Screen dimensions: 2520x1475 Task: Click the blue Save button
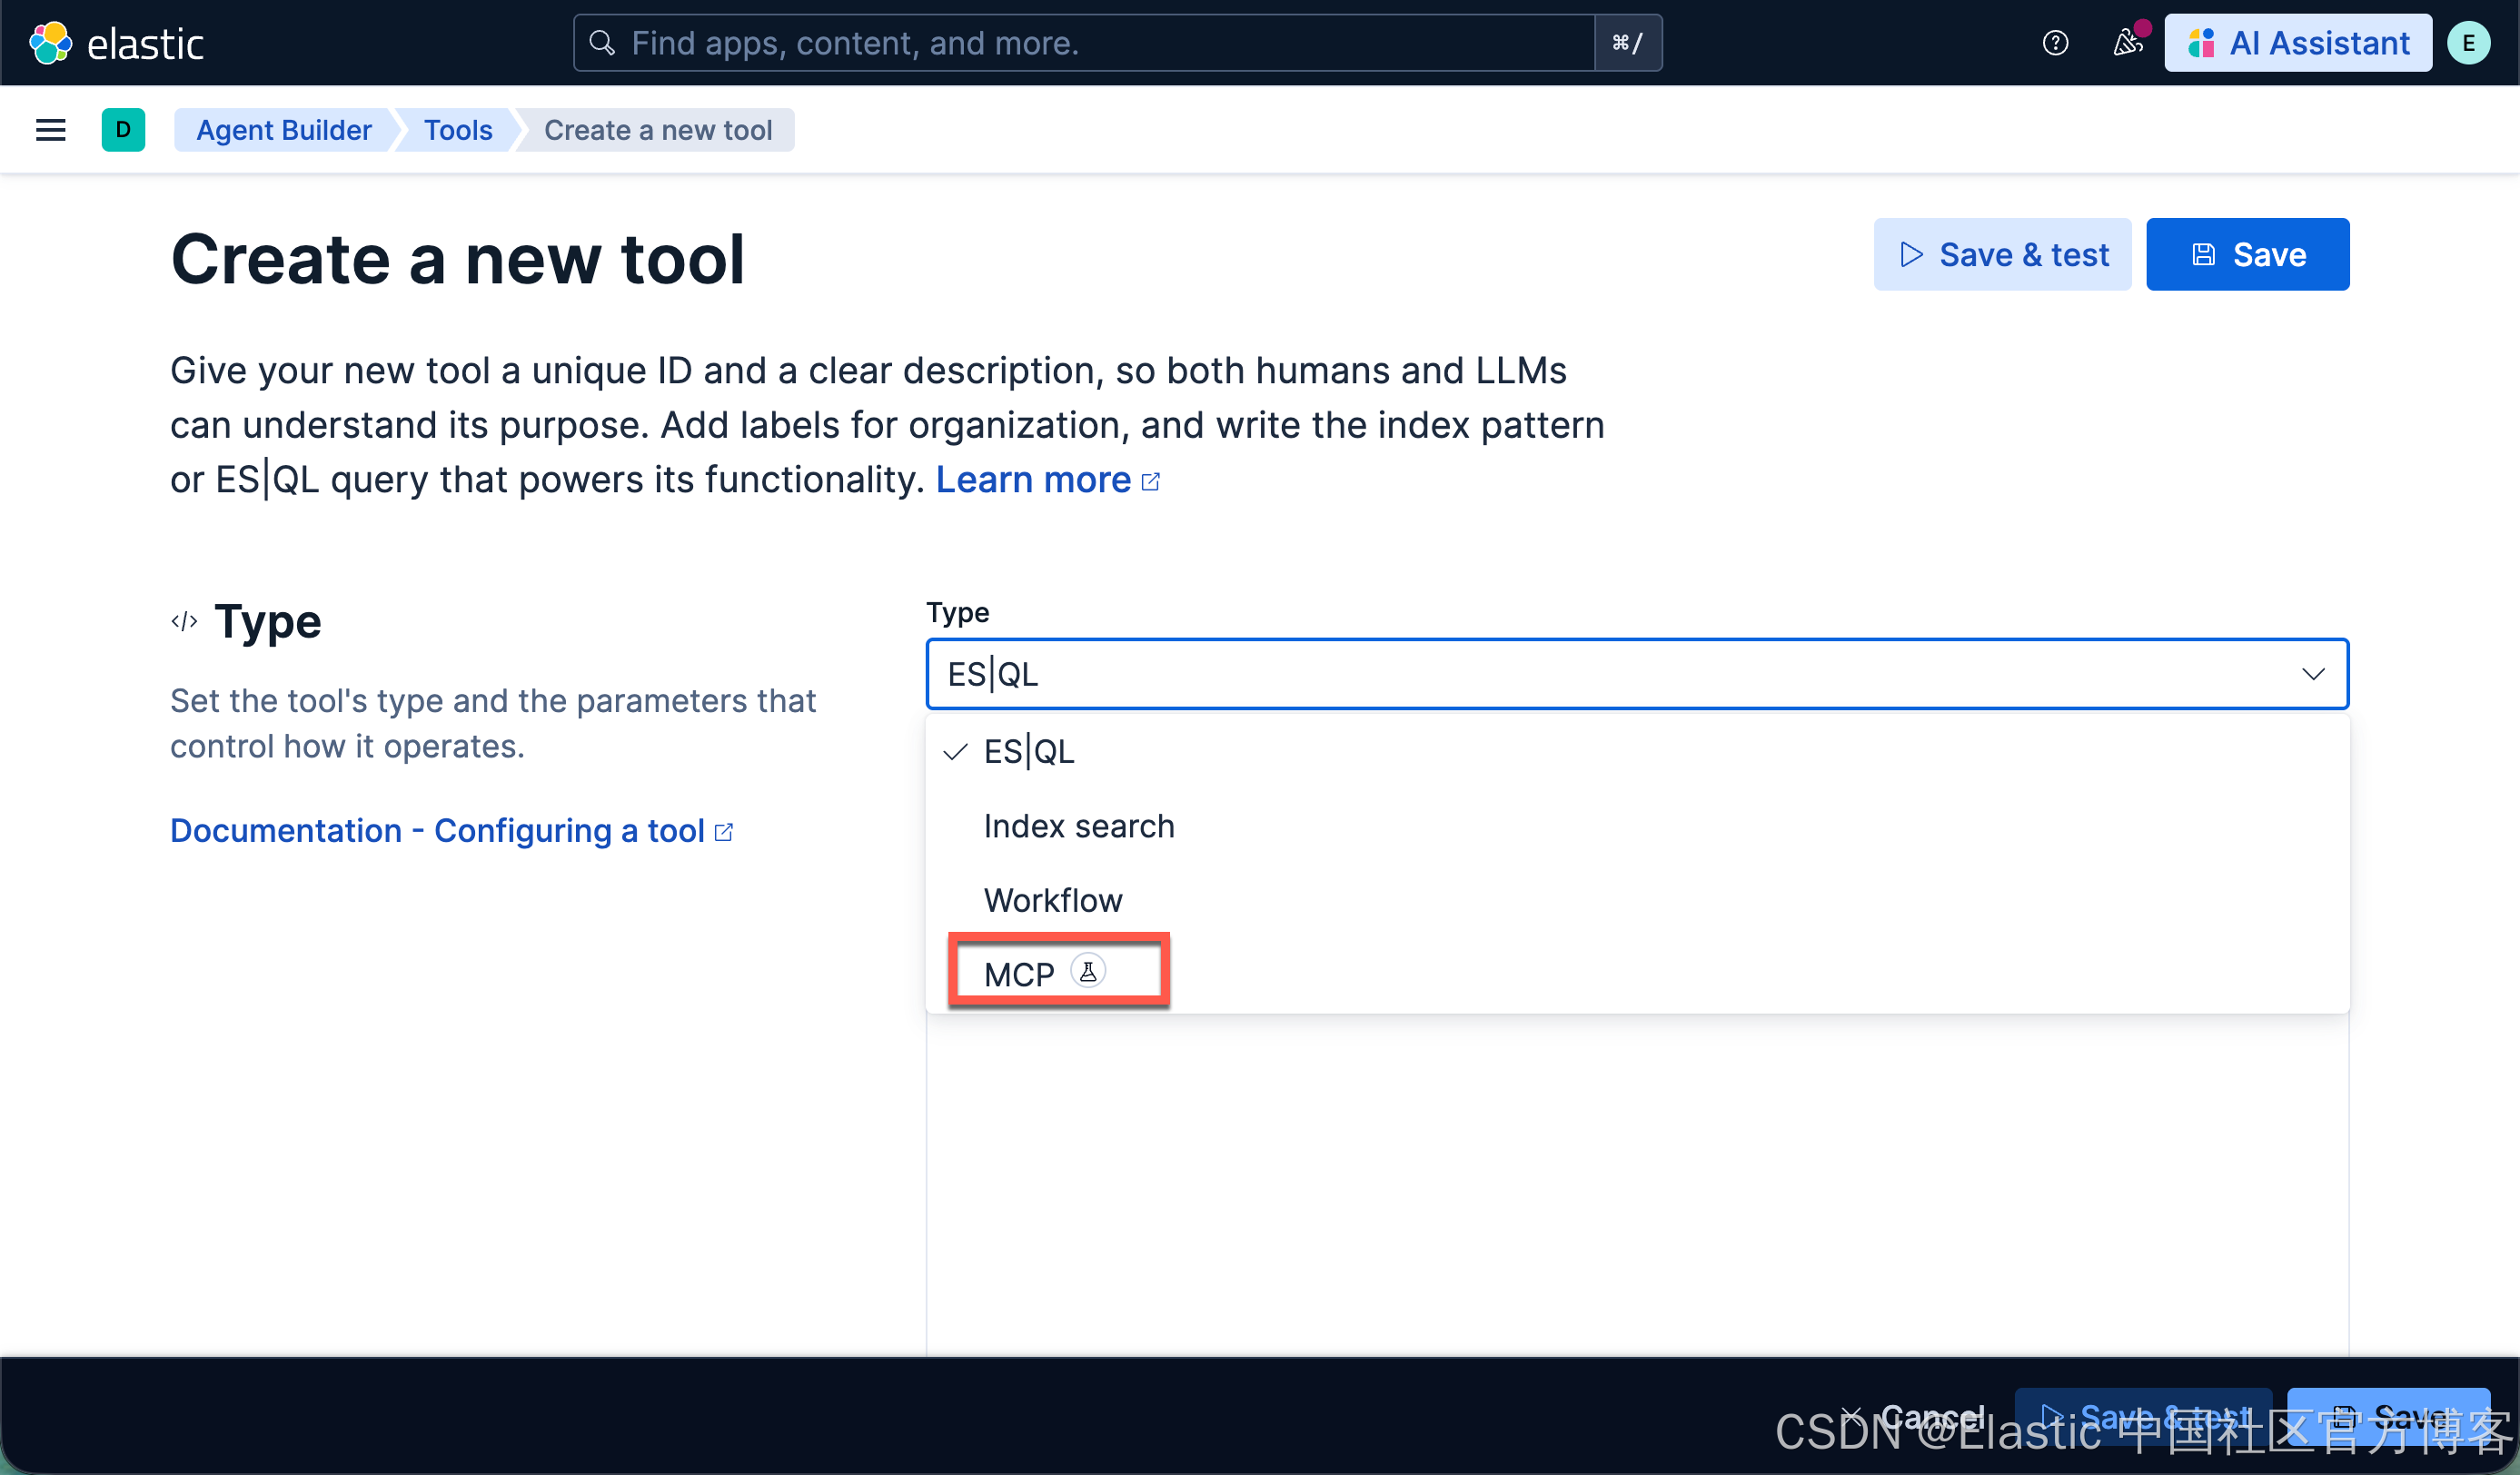(x=2247, y=255)
